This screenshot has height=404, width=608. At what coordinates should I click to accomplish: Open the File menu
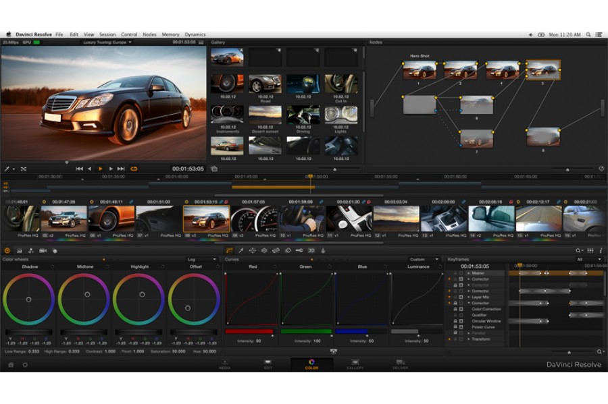(59, 34)
